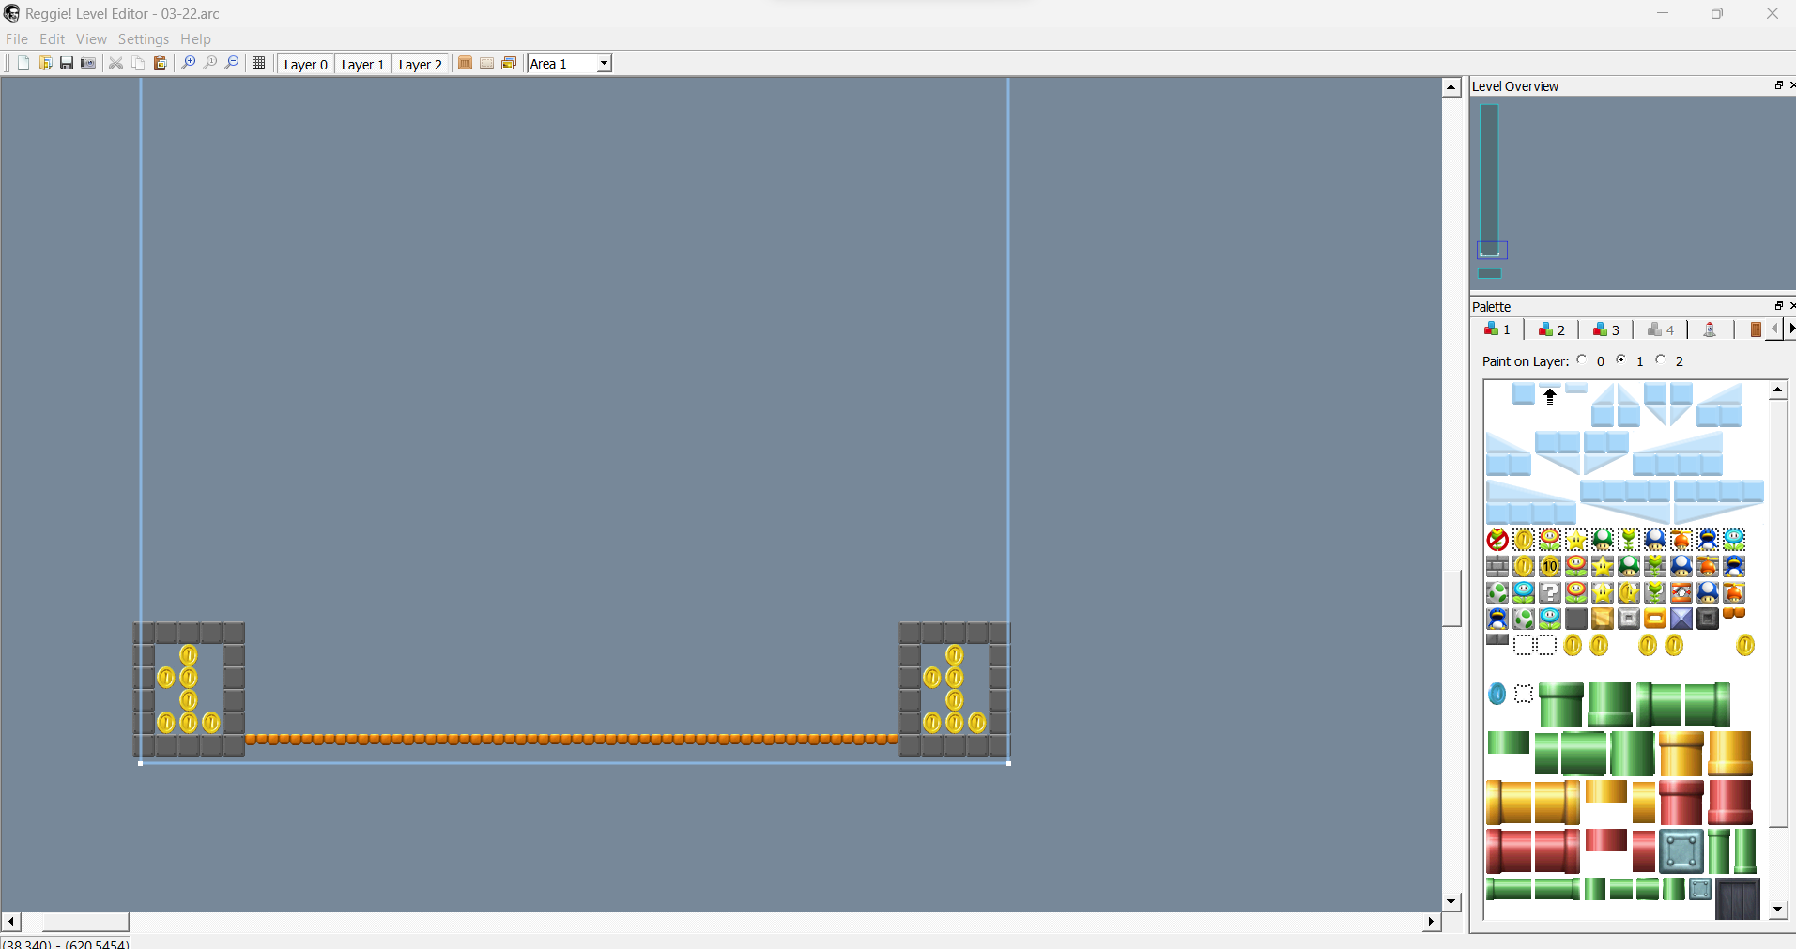Pick the red upward-opening pipe tile

pos(1681,803)
